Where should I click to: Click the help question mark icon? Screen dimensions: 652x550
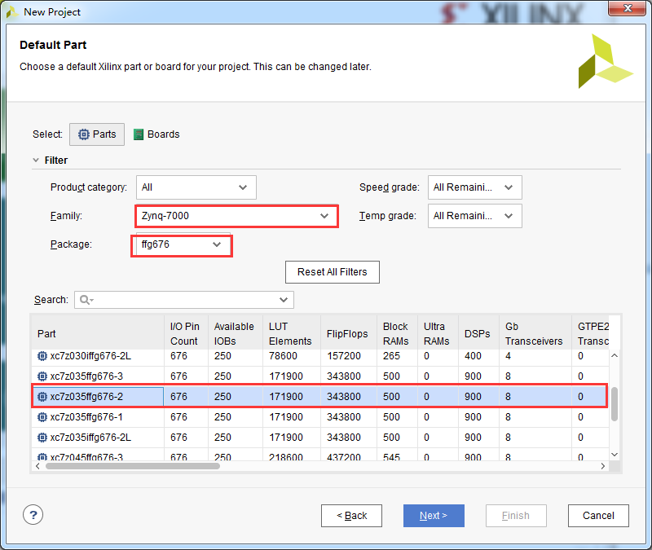pos(33,515)
